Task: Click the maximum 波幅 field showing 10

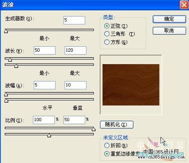Action: [75, 85]
